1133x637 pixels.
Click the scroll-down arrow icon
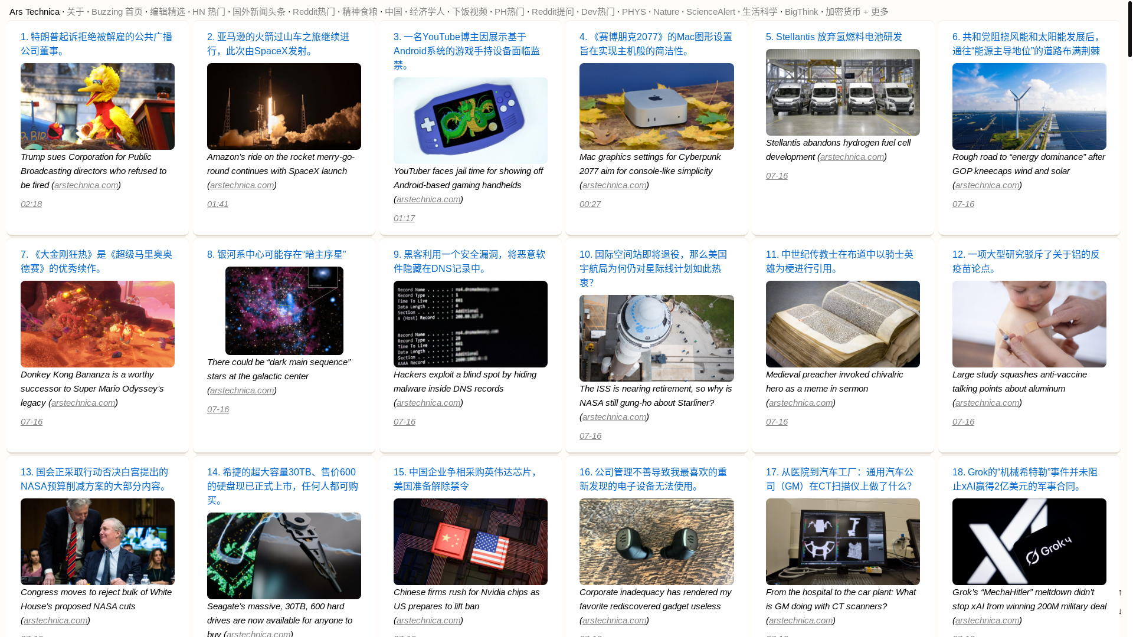pos(1120,611)
